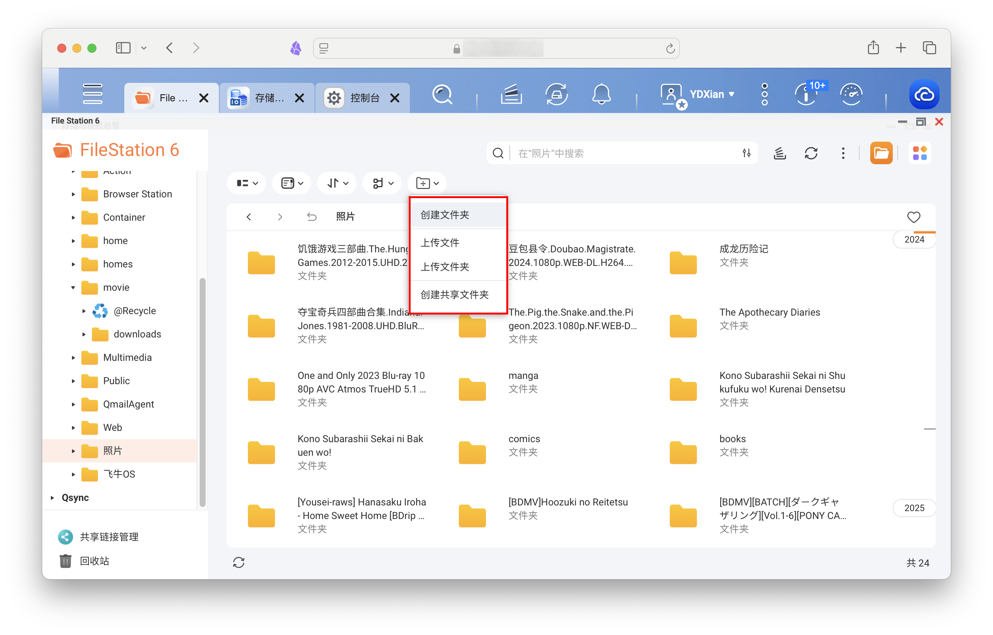The width and height of the screenshot is (993, 635).
Task: Expand the 飞牛OS folder arrow
Action: tap(73, 474)
